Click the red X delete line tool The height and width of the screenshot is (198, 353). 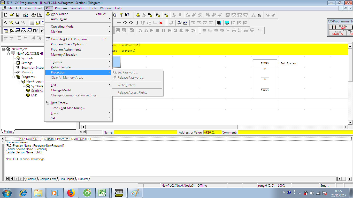pos(160,23)
